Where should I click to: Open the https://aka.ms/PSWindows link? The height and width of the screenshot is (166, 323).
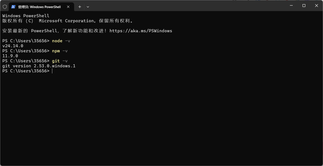coord(141,31)
